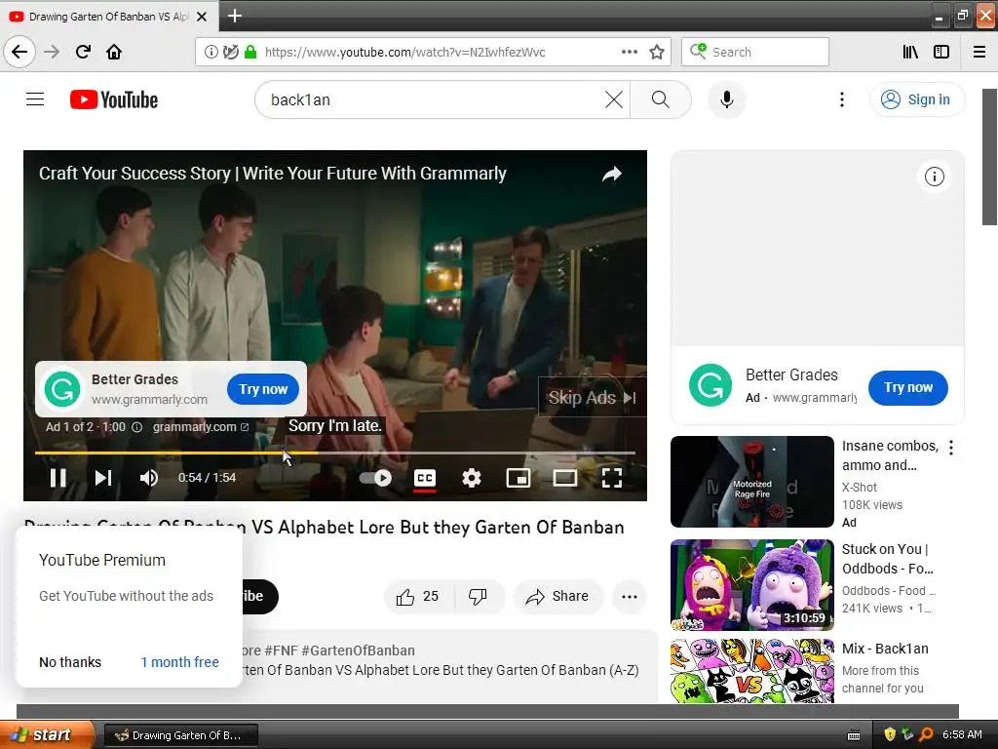Image resolution: width=998 pixels, height=749 pixels.
Task: Open the sidebar ad info icon
Action: coord(935,177)
